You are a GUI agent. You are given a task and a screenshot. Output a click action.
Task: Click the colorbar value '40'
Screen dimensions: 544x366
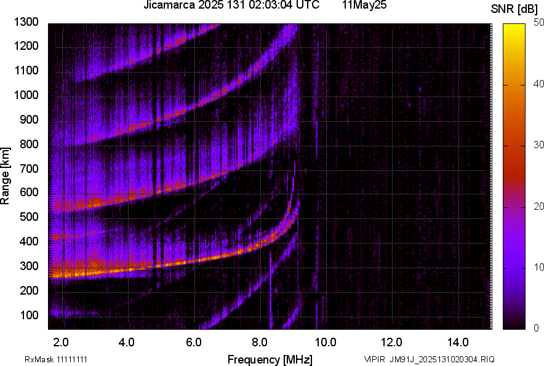539,84
